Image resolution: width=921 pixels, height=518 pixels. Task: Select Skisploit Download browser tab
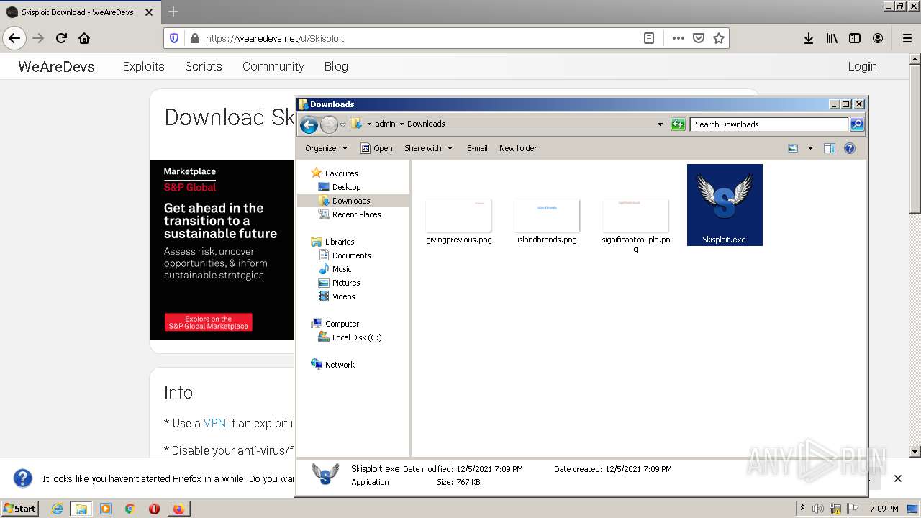coord(79,12)
